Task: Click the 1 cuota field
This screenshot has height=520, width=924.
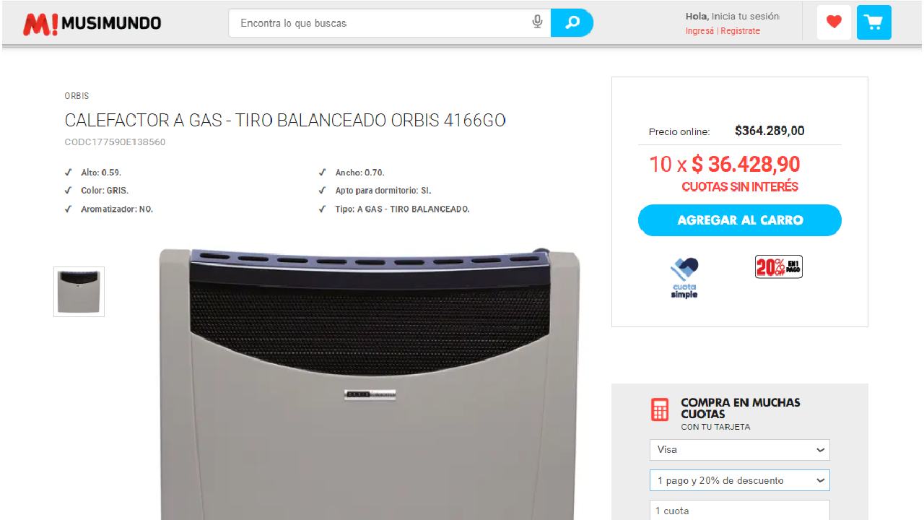Action: point(739,511)
